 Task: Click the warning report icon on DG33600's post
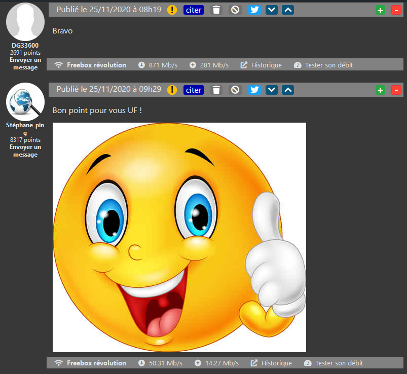tap(172, 10)
